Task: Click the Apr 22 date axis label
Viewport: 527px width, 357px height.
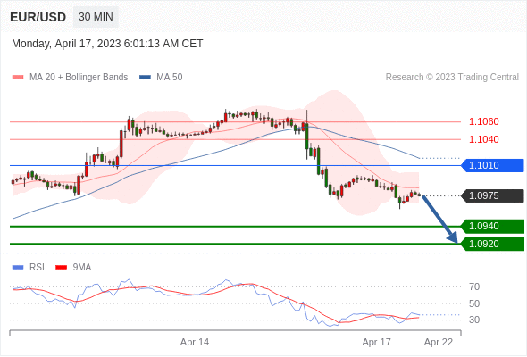Action: tap(439, 342)
